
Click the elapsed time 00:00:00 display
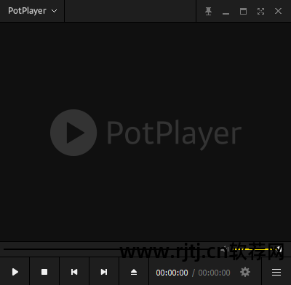click(172, 273)
